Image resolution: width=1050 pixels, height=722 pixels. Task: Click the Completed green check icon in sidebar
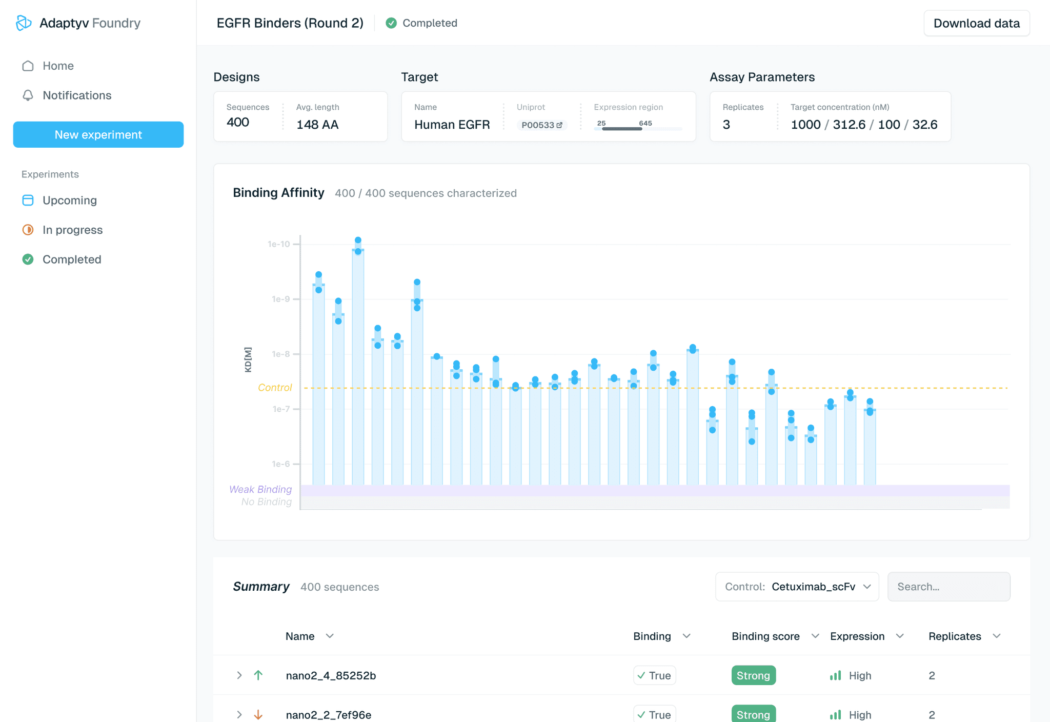coord(28,259)
